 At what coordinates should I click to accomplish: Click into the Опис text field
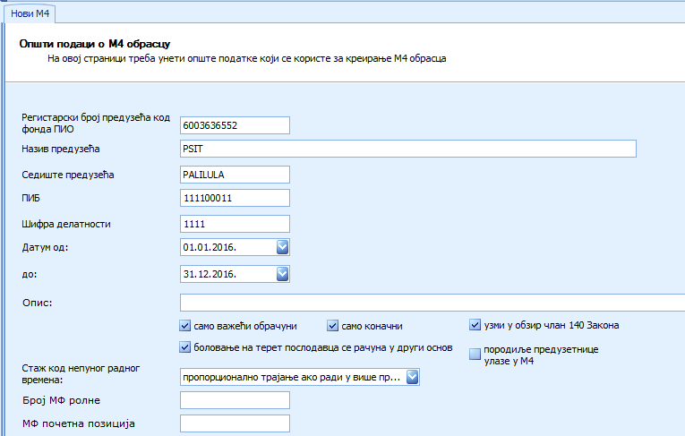(x=430, y=303)
